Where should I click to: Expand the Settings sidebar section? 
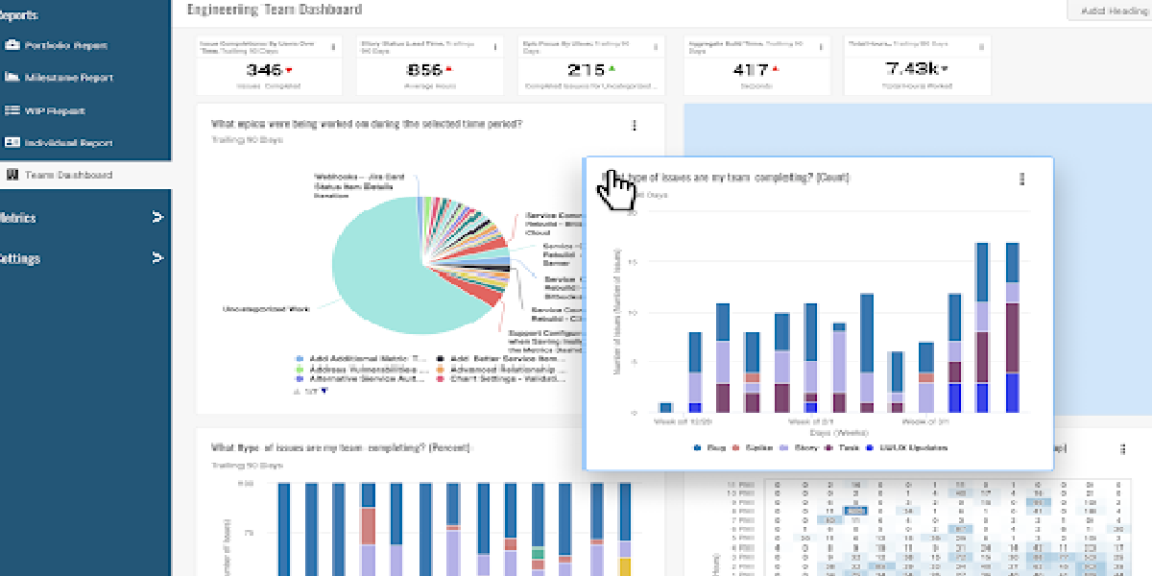click(157, 258)
